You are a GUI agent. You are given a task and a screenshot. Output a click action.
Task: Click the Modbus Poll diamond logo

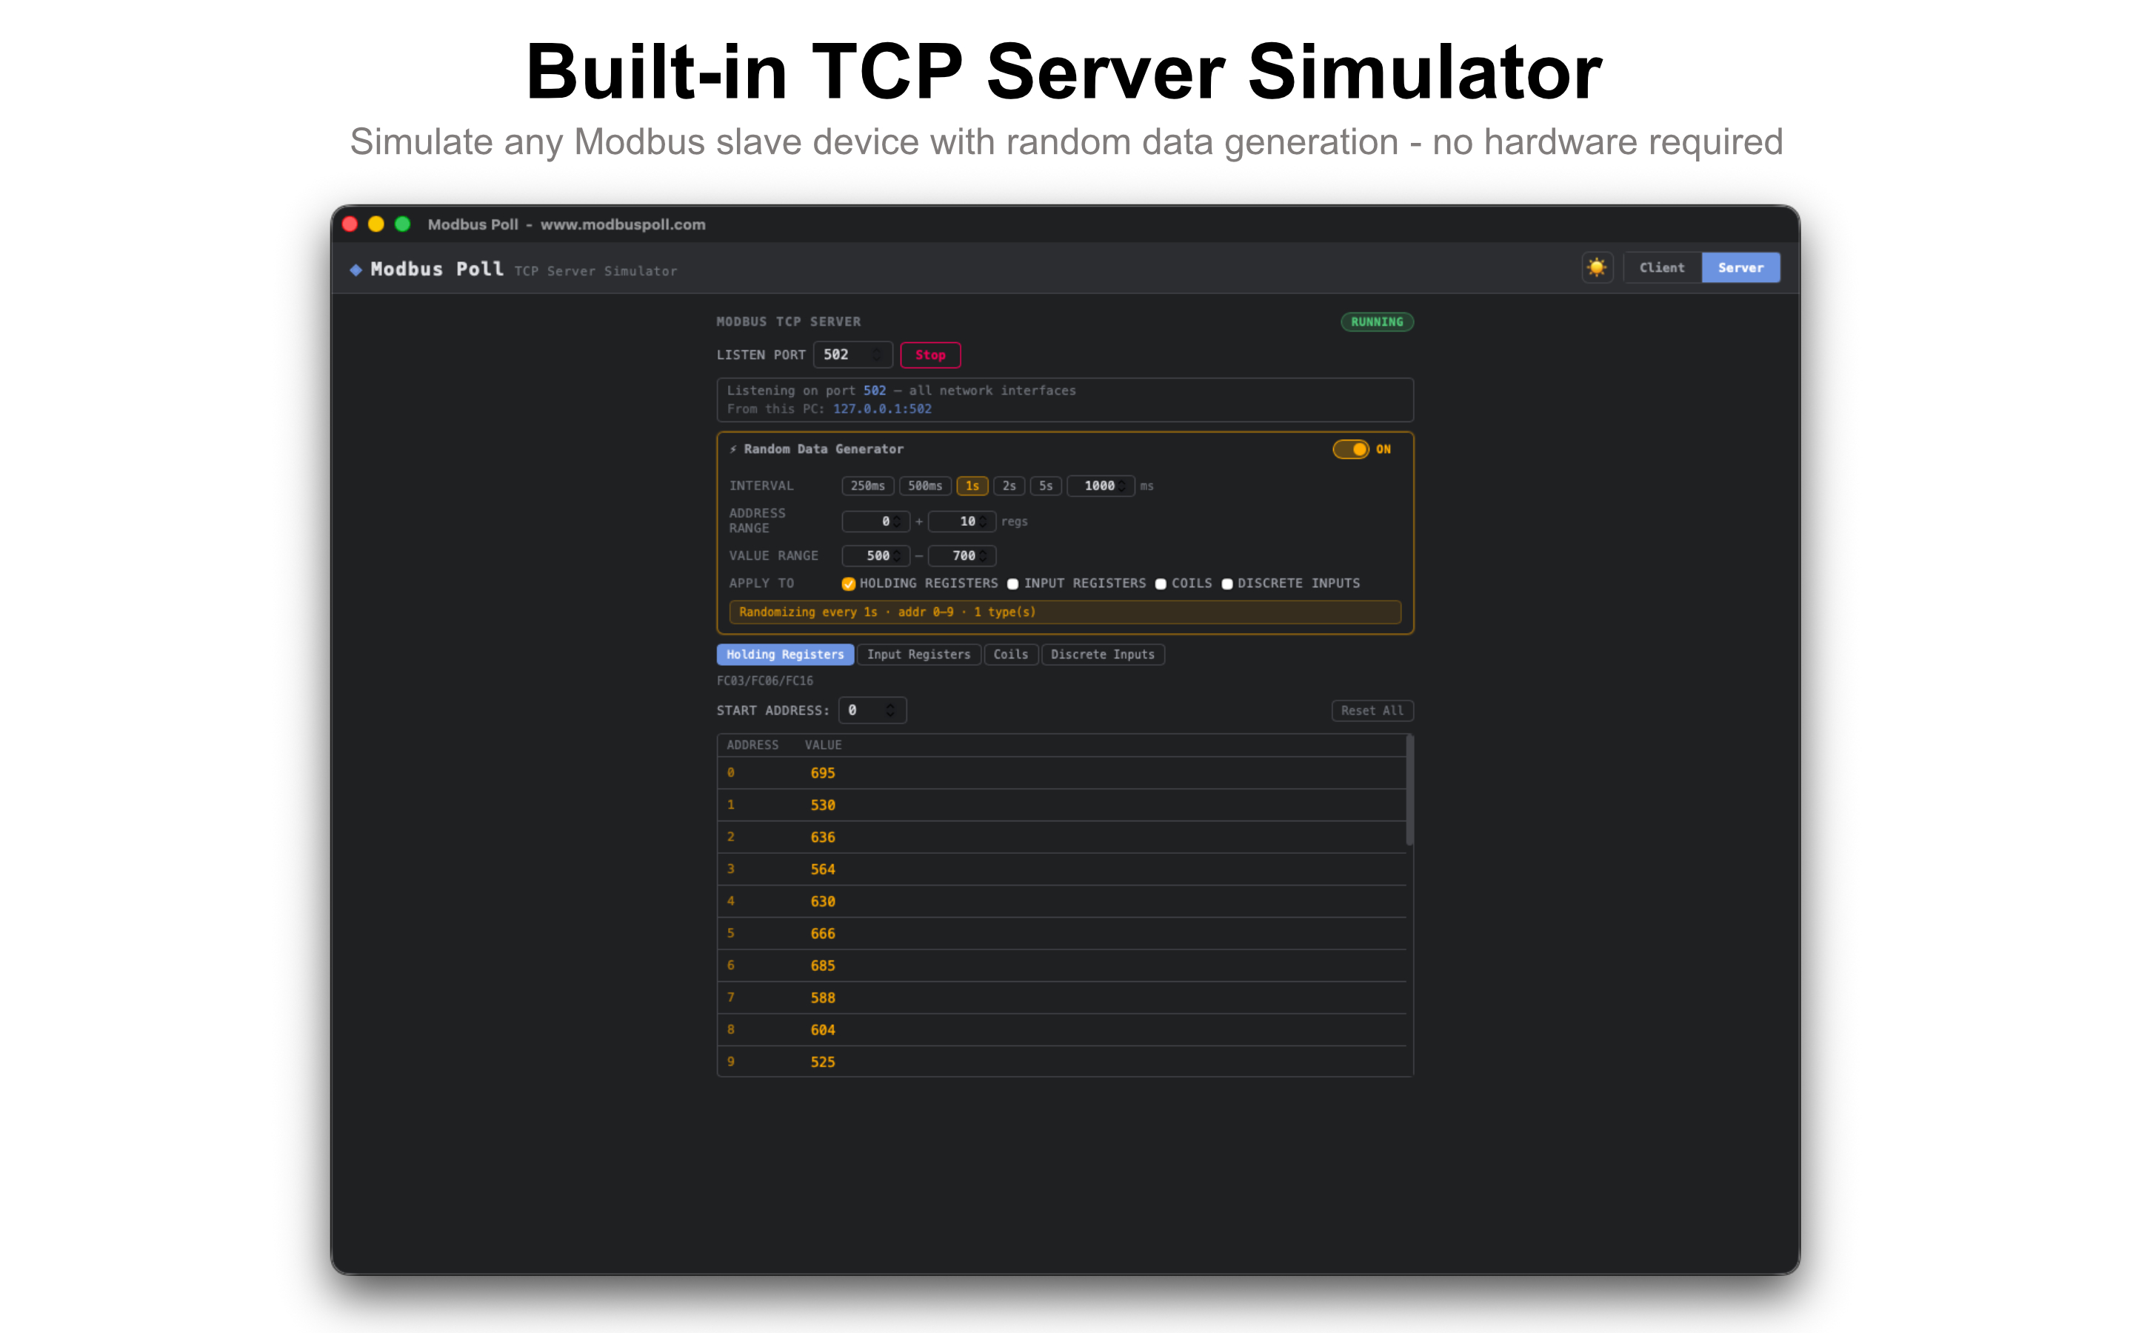click(356, 270)
